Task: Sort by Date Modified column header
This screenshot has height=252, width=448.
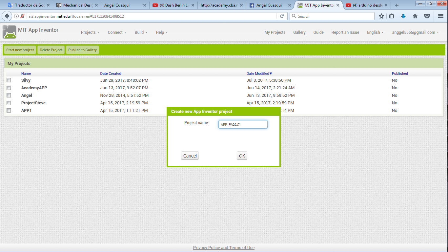Action: (259, 73)
